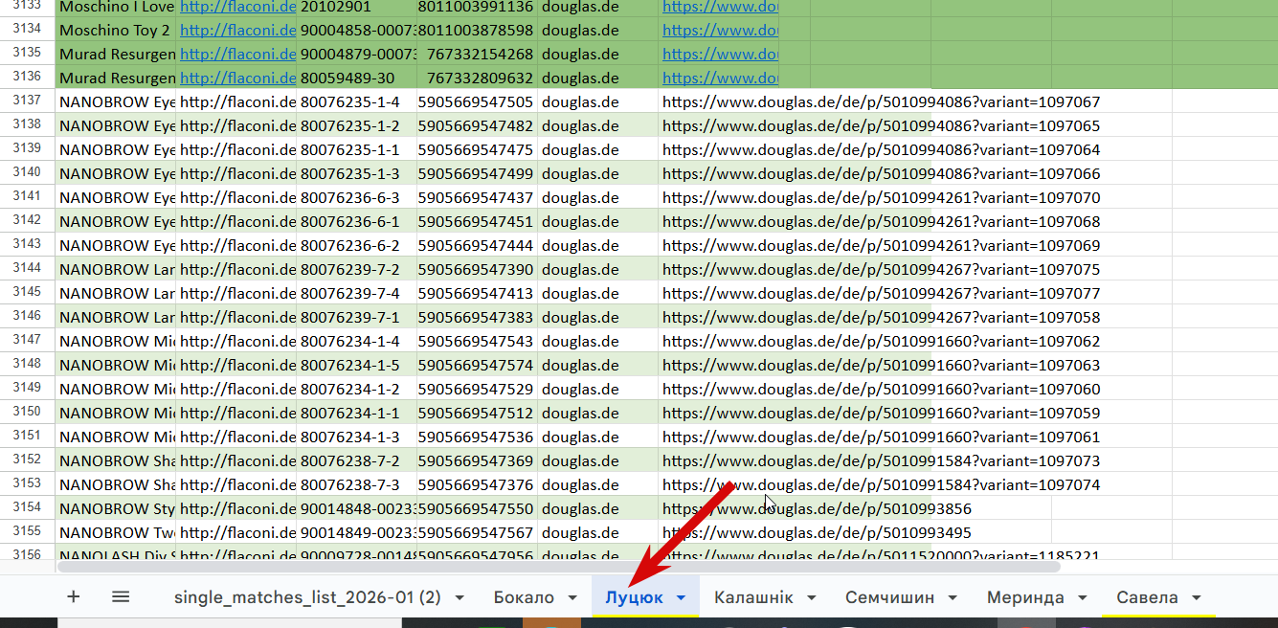Click the URL ending variant=1097067
The image size is (1278, 628).
tap(881, 101)
